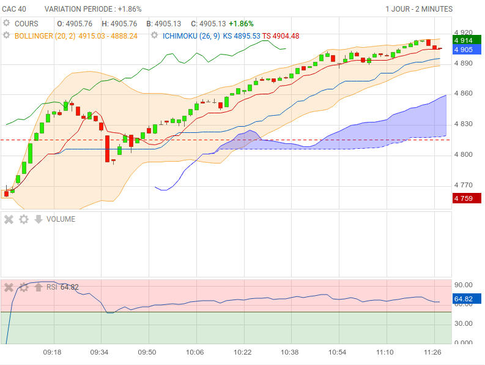This screenshot has width=485, height=365.
Task: Click the 30.00 RSI axis label
Action: pos(464,323)
